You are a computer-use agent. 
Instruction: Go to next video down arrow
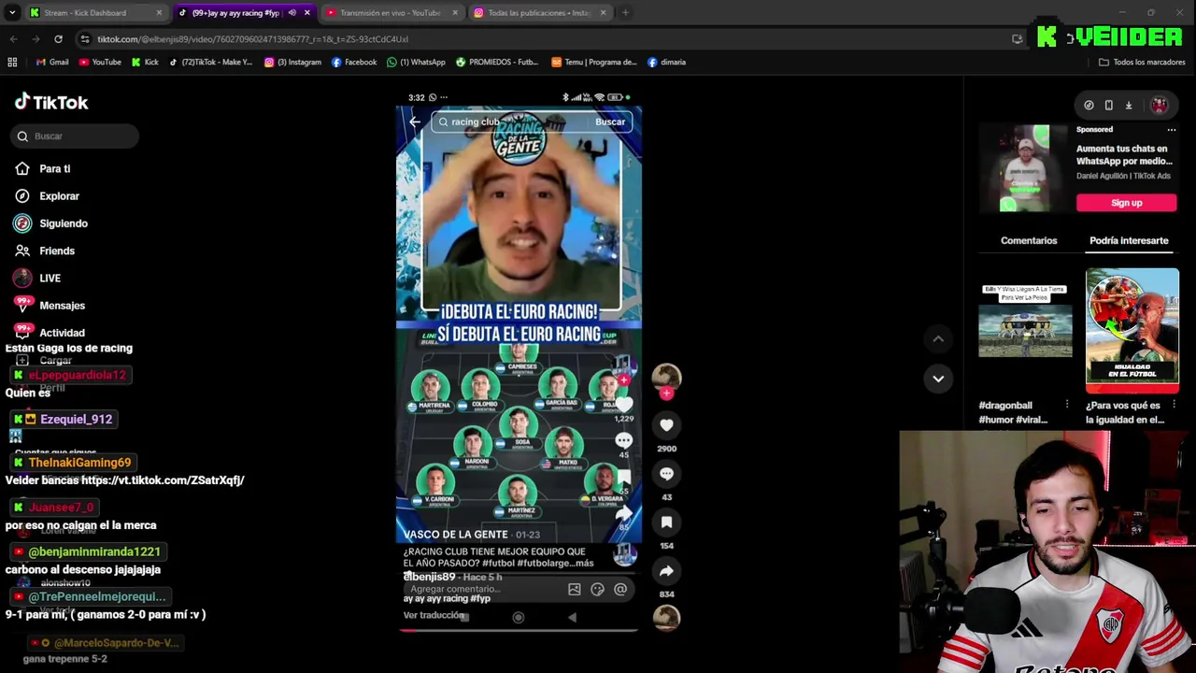tap(938, 379)
